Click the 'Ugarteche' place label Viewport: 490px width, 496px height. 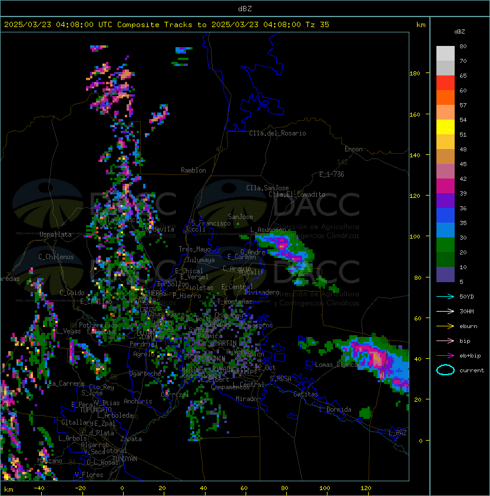click(145, 373)
